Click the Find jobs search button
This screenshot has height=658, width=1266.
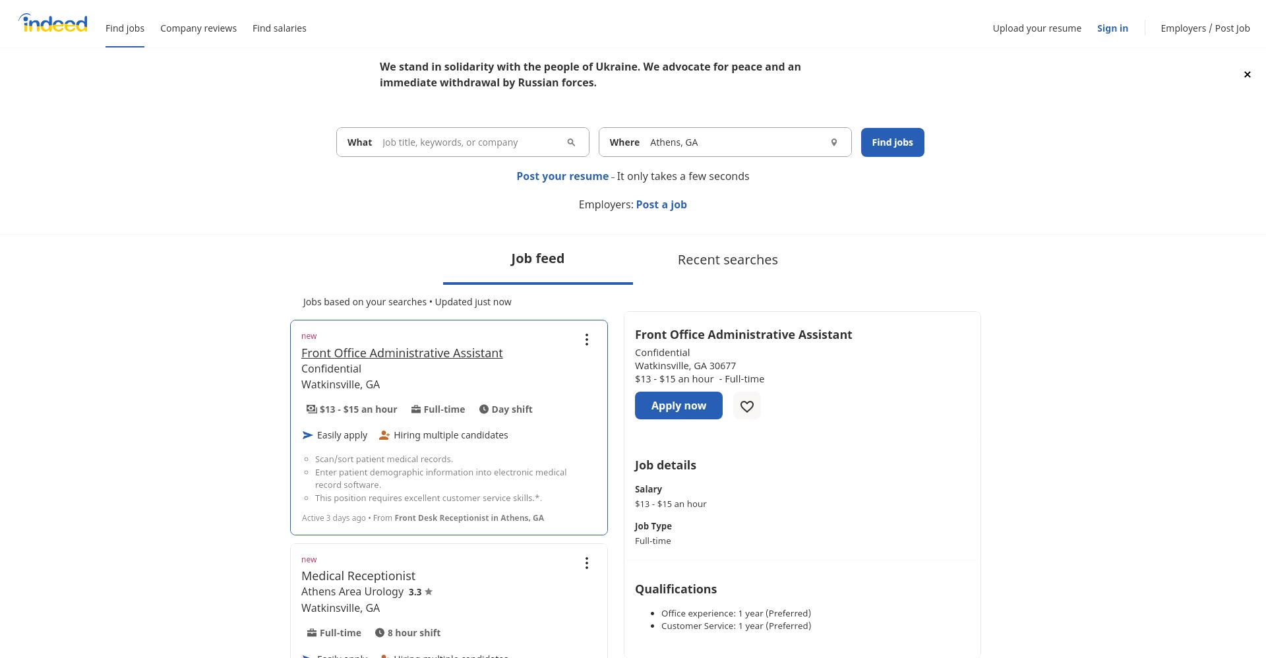pyautogui.click(x=892, y=142)
